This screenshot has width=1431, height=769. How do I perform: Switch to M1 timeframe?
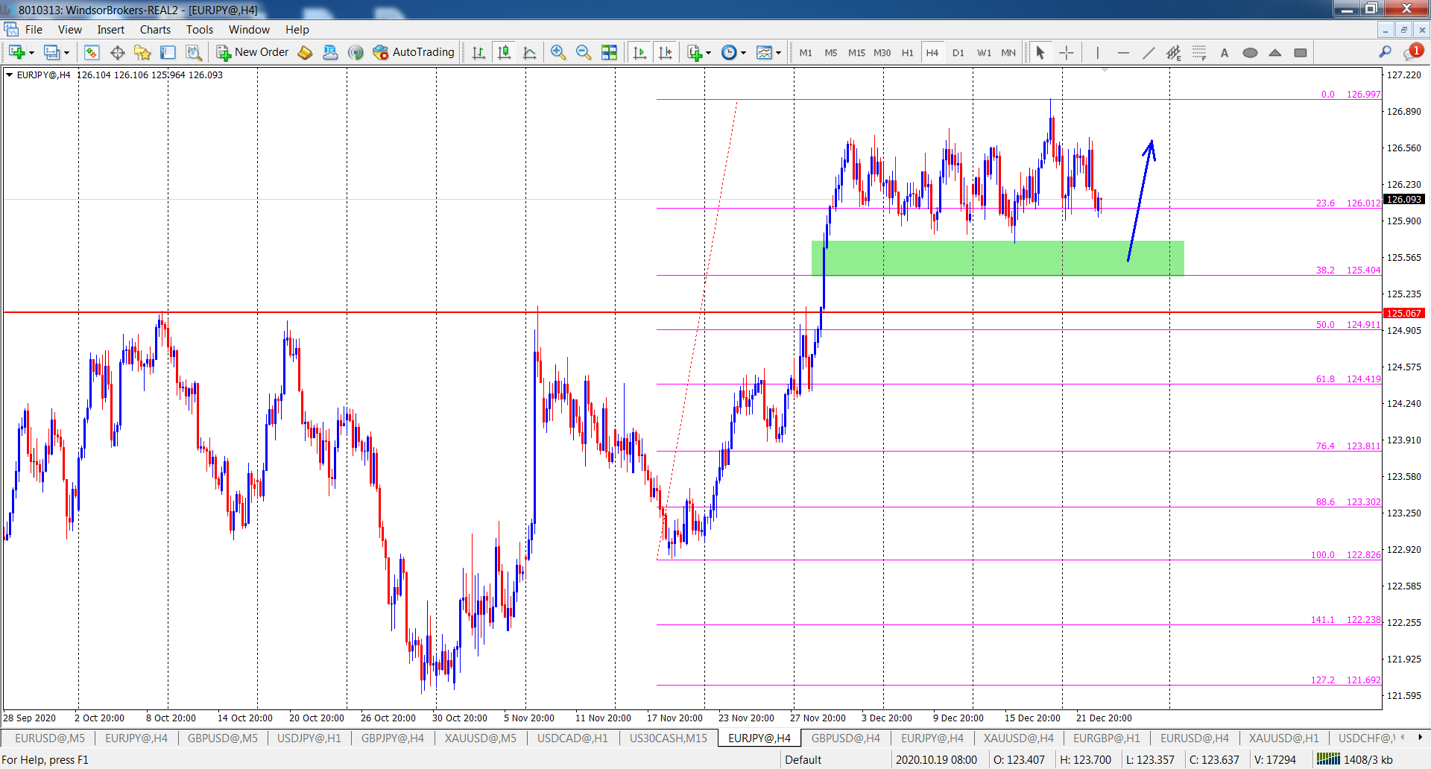pos(806,52)
